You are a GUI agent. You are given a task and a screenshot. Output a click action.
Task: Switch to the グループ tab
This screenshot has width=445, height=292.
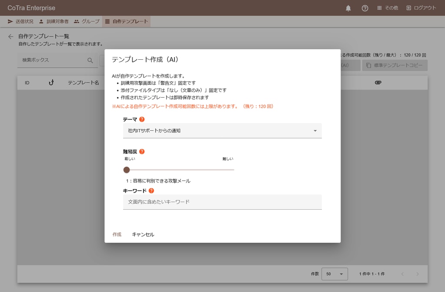coord(87,21)
